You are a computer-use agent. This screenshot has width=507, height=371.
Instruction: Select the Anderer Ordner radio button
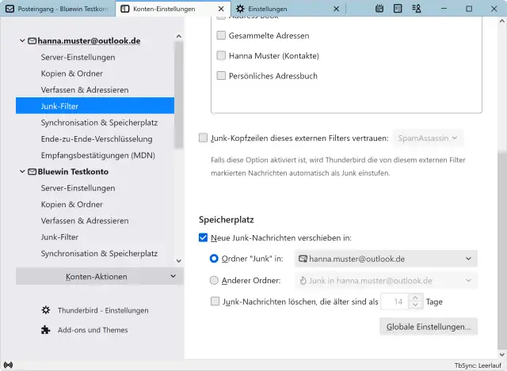214,280
